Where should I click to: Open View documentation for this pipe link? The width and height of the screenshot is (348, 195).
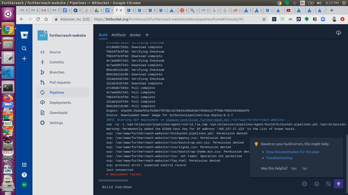point(292,152)
